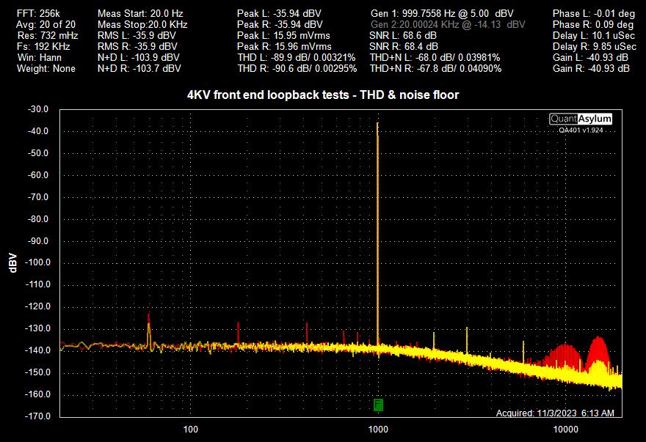Click the 'Gain R: -40.93 dB' reading

pyautogui.click(x=591, y=69)
